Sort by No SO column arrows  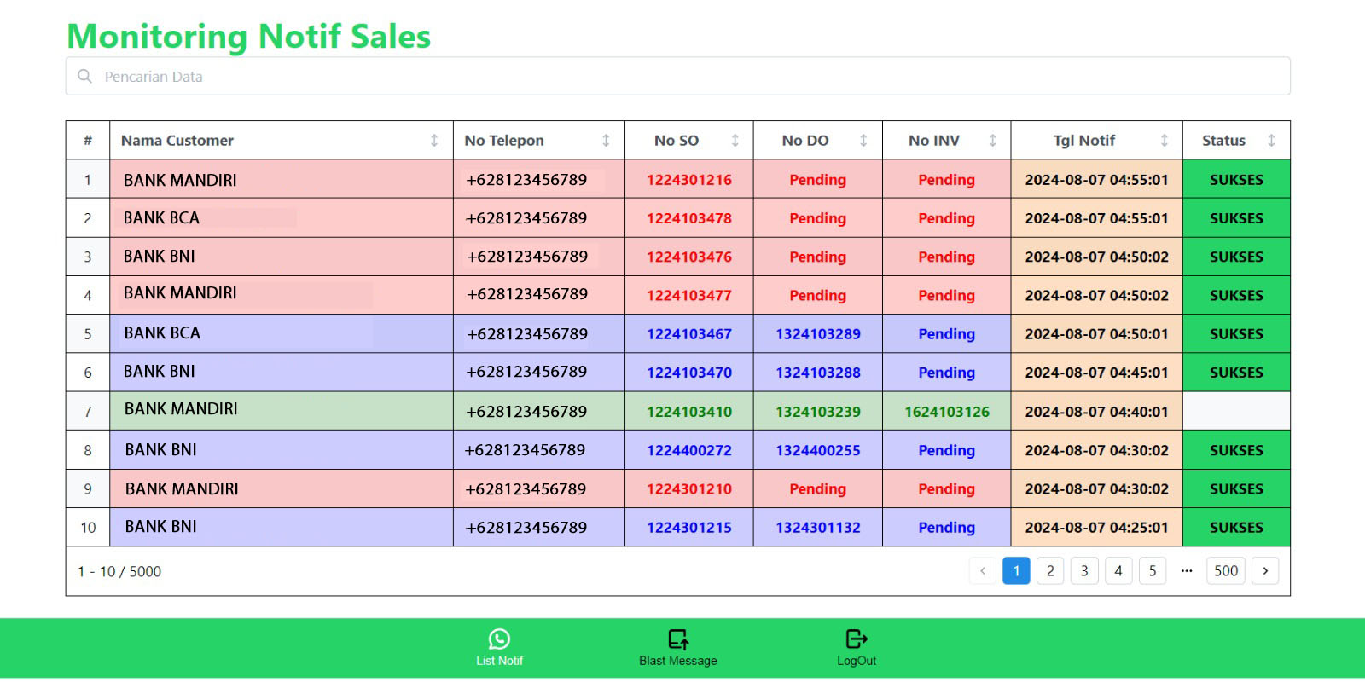pos(735,141)
